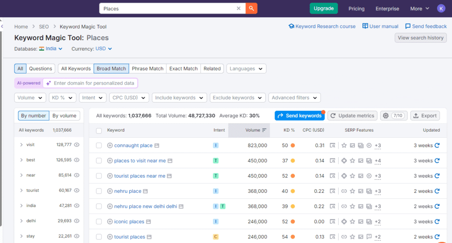452x243 pixels.
Task: Click the user avatar K icon
Action: (x=441, y=8)
